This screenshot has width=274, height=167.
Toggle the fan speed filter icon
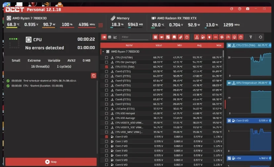pos(222,37)
